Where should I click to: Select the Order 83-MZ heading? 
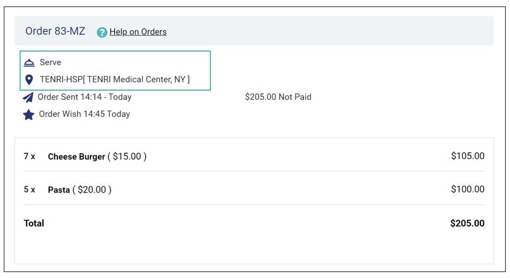(x=55, y=31)
